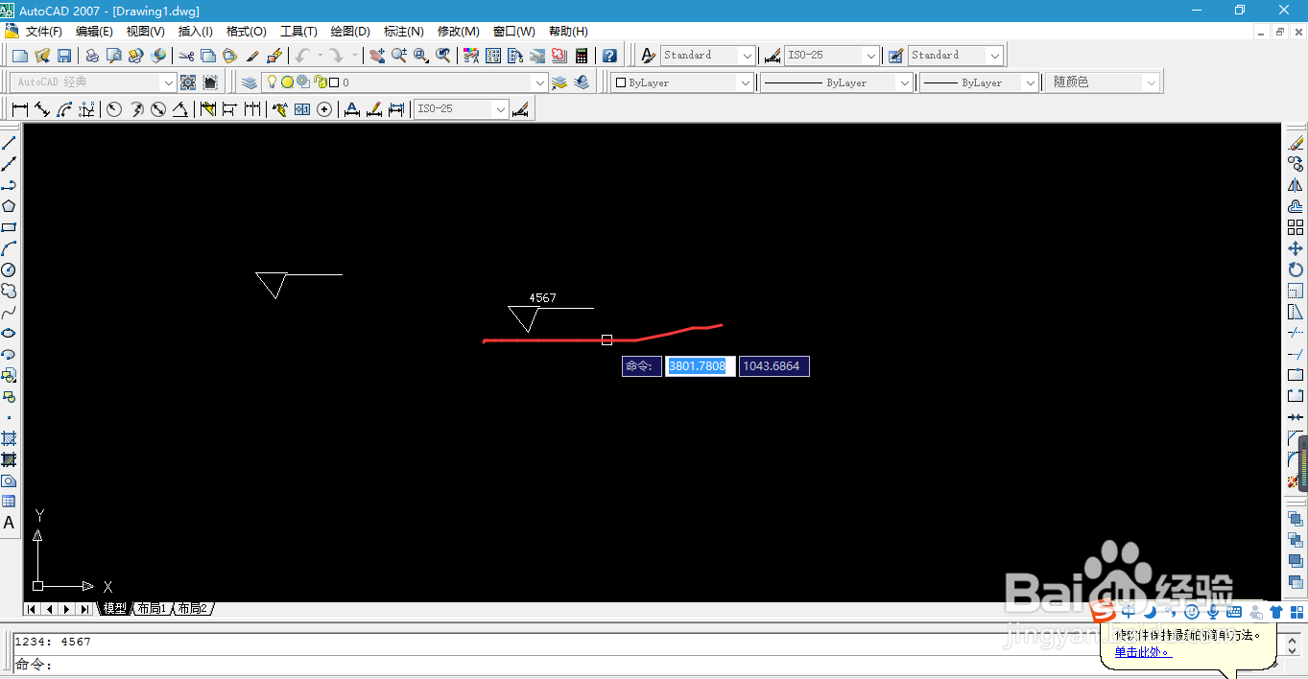The image size is (1308, 679).
Task: Open the ByLayer color control dropdown
Action: 746,82
